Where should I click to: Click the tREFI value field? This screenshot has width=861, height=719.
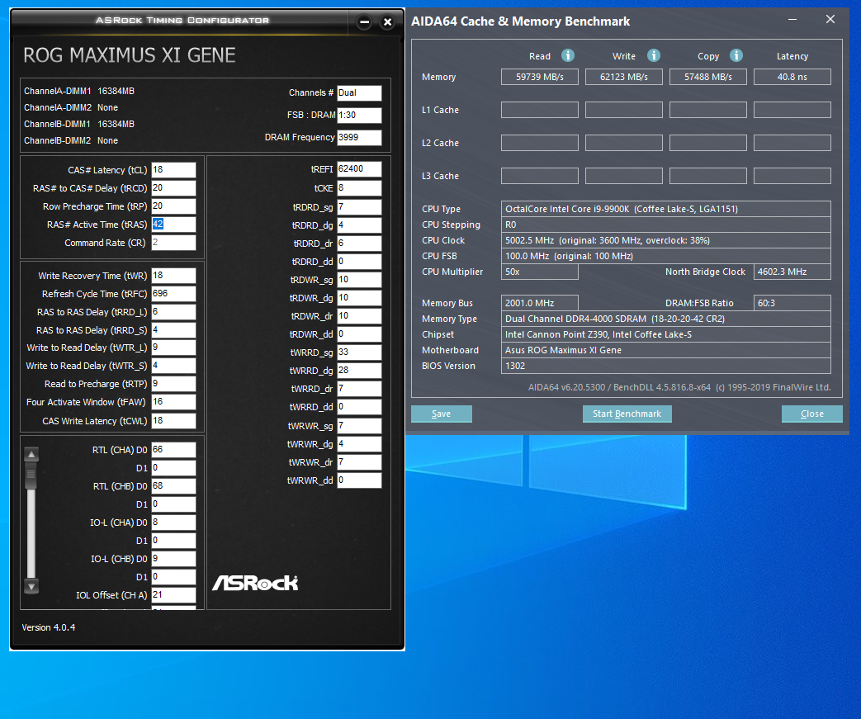click(x=359, y=168)
